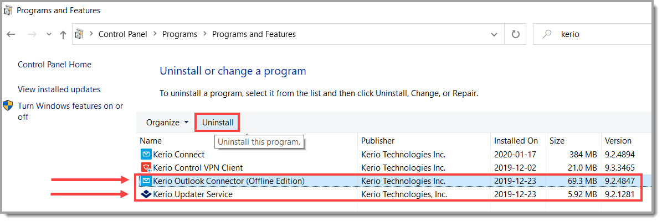Open the Organize dropdown menu

tap(167, 123)
